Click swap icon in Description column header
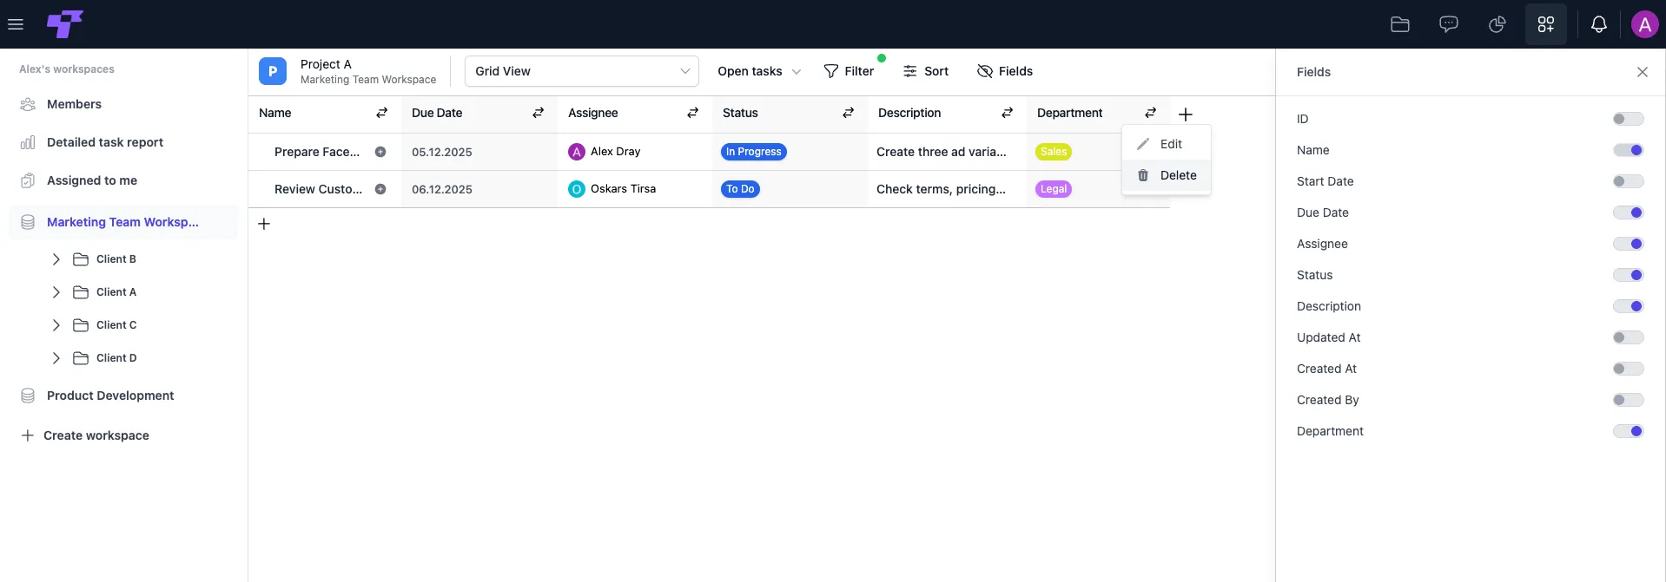 tap(1007, 113)
